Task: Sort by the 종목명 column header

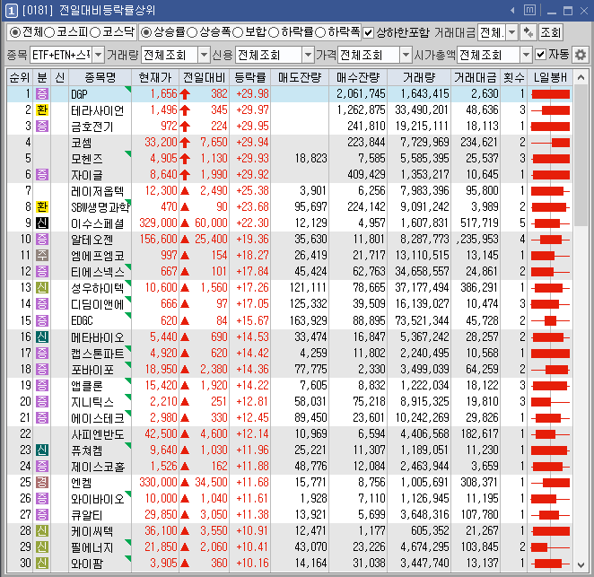Action: click(x=100, y=78)
